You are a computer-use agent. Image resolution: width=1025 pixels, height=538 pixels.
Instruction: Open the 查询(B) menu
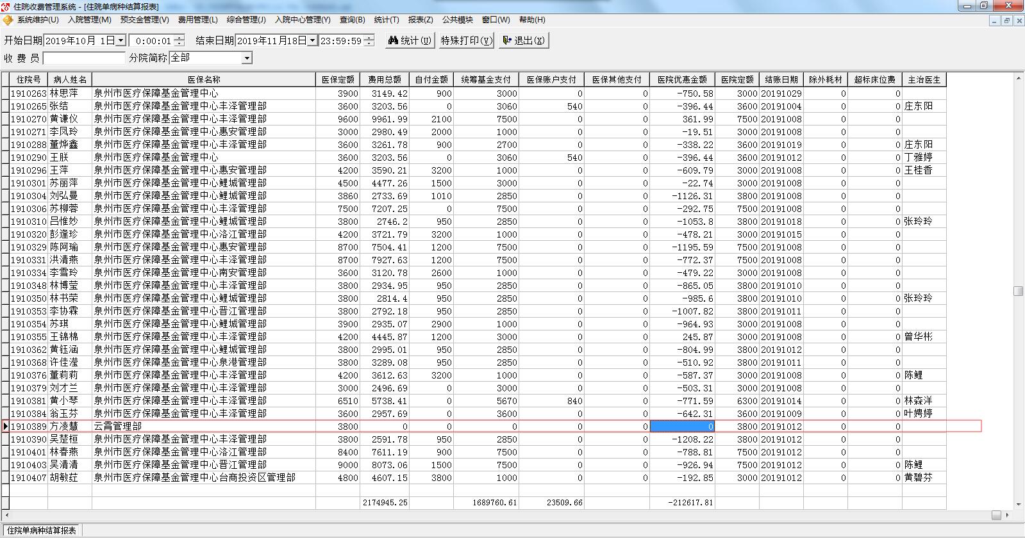point(352,20)
